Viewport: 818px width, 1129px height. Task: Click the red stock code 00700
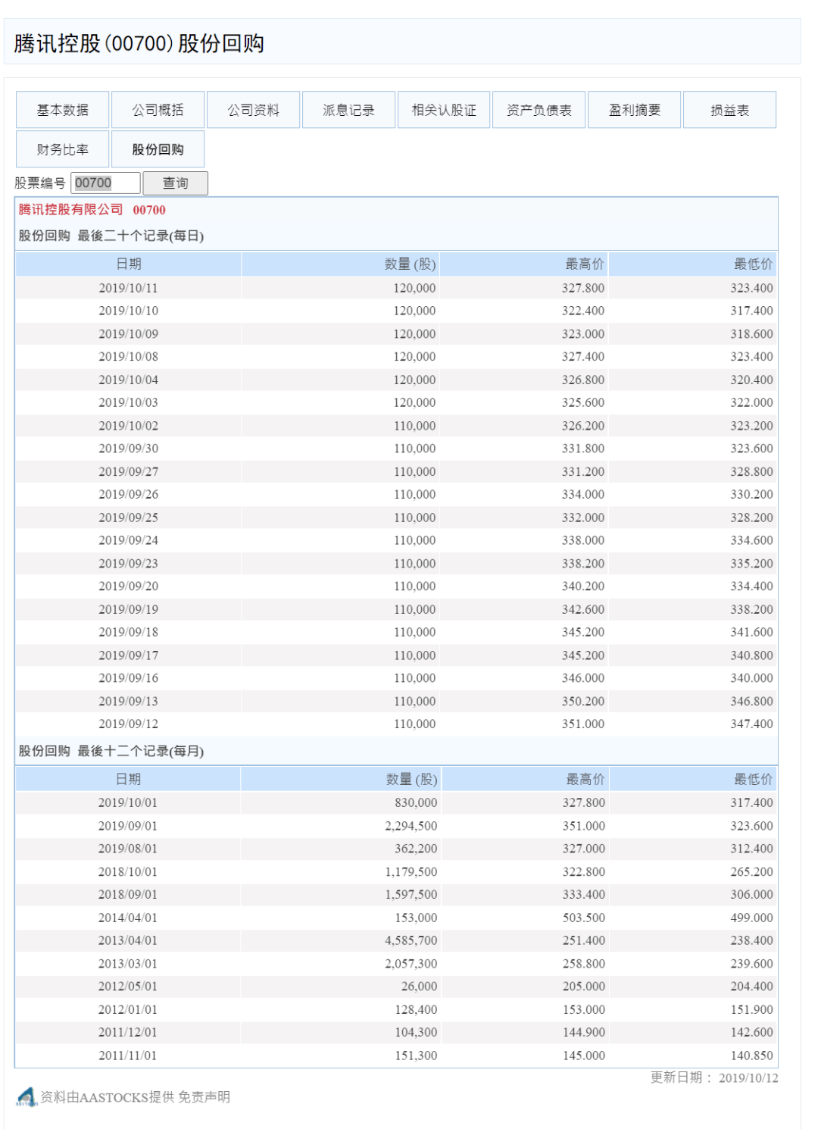tap(149, 210)
